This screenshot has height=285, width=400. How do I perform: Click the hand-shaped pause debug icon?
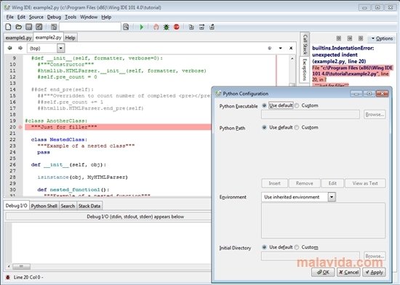[x=156, y=27]
